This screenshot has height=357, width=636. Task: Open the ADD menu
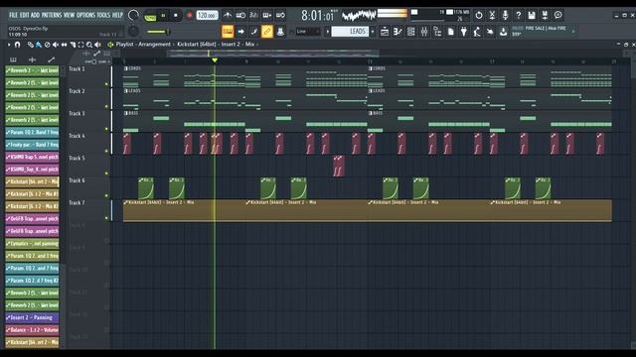click(x=36, y=15)
